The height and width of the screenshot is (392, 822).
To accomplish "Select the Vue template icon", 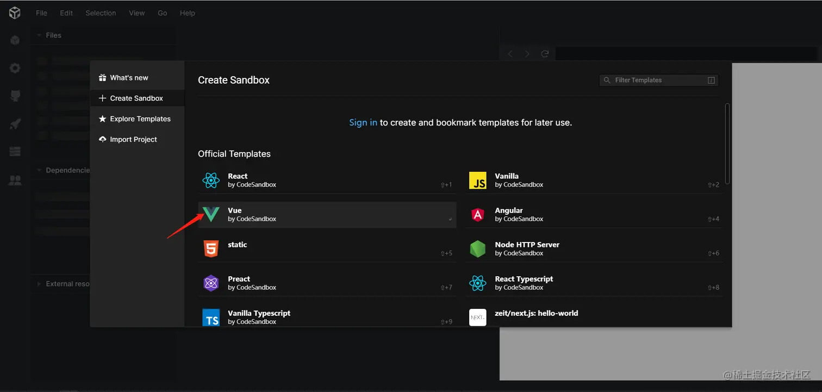I will point(210,214).
